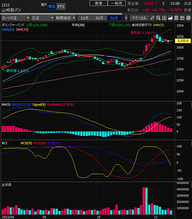Click the horizontal scrollbar under the header
Screen dimensions: 192x219
[61, 14]
